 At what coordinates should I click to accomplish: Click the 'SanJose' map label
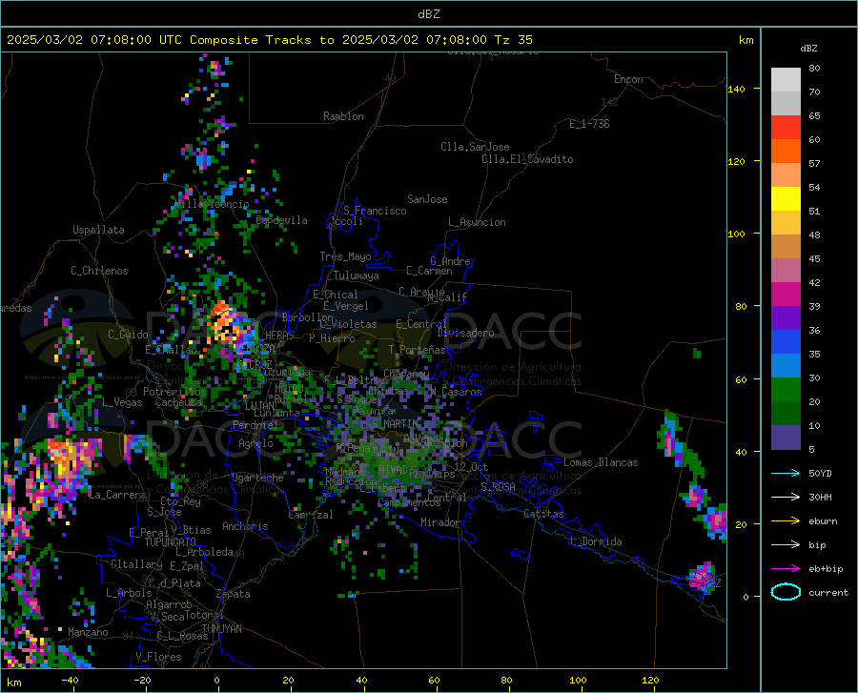[427, 199]
